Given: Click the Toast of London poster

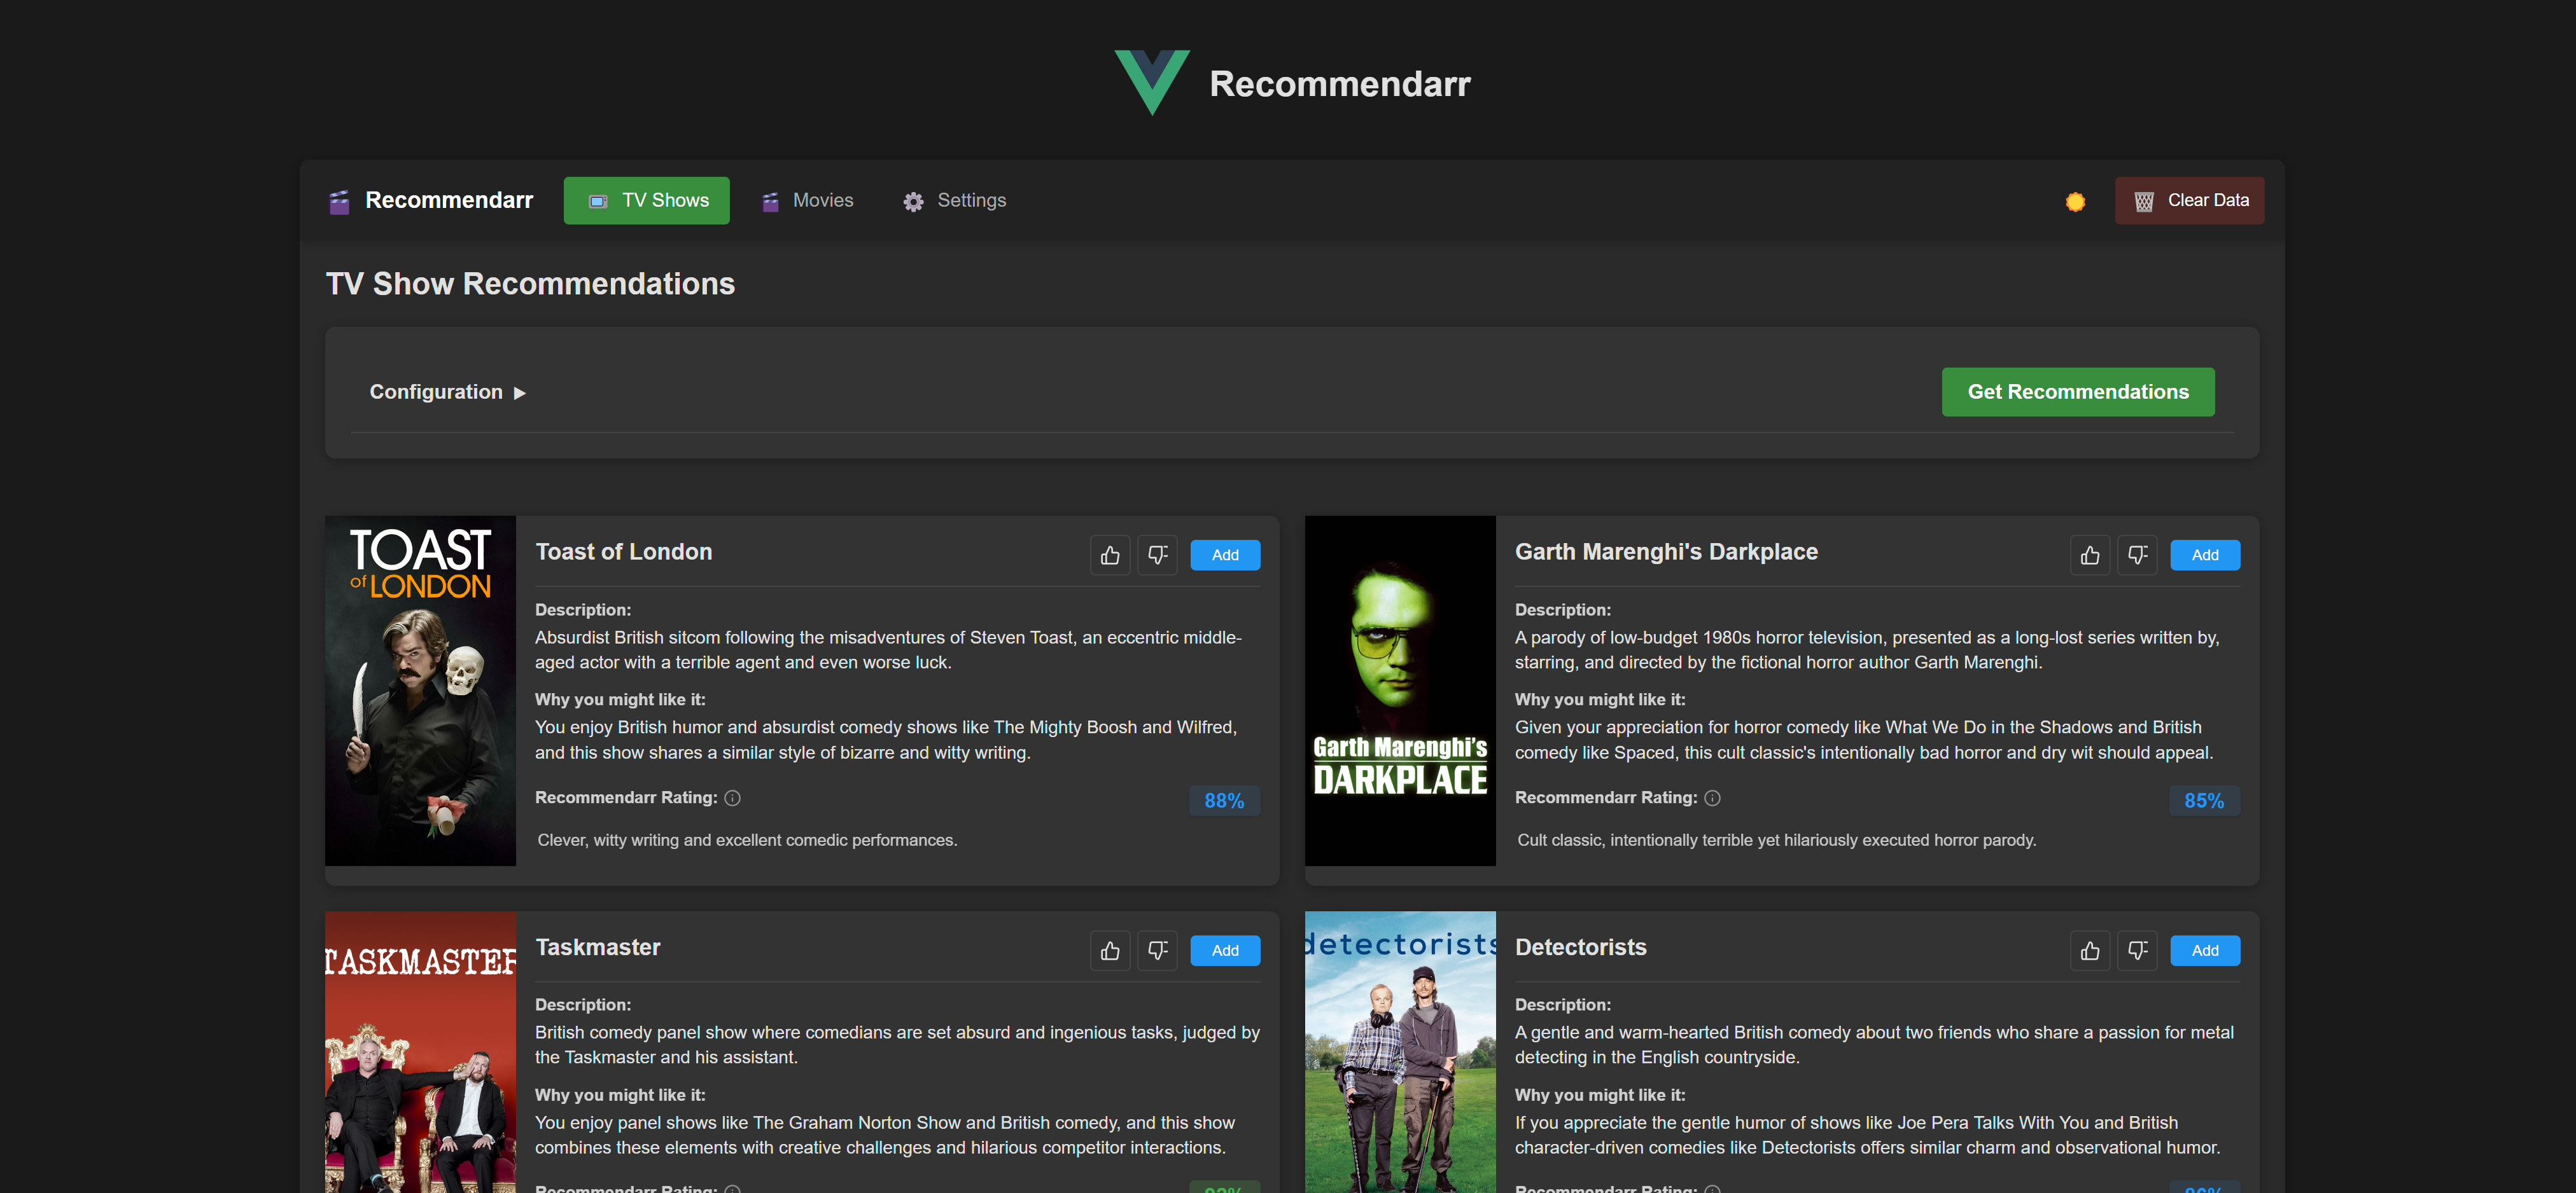Looking at the screenshot, I should point(420,691).
